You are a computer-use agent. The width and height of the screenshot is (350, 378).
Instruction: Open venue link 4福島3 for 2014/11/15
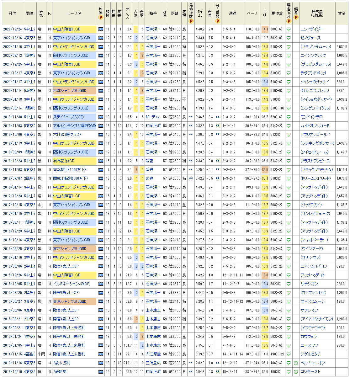click(30, 354)
